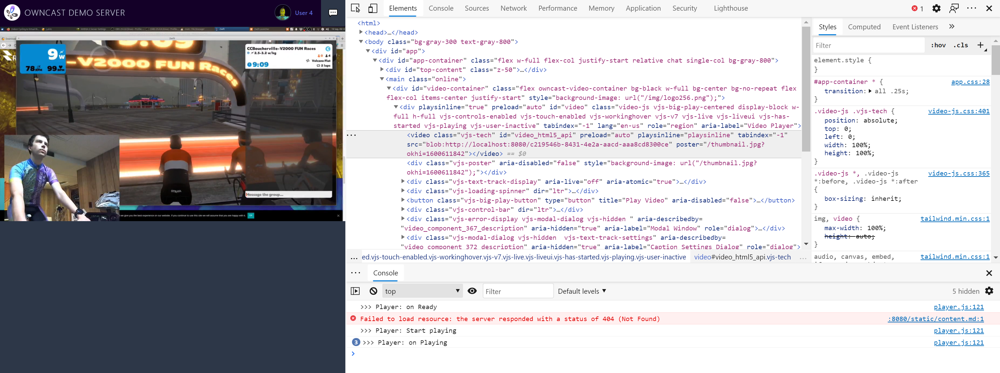Click the chat bubble icon in Owncast header
This screenshot has height=373, width=1000.
[x=333, y=13]
